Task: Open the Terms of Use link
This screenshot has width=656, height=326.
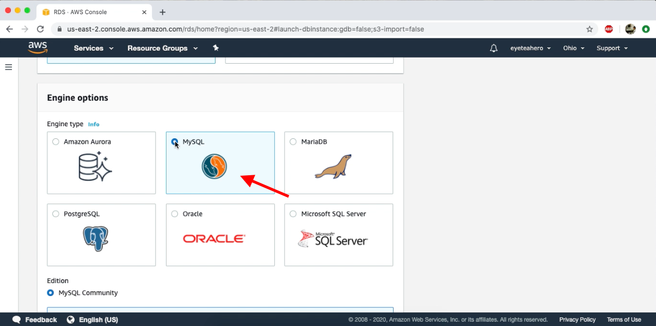Action: point(624,319)
